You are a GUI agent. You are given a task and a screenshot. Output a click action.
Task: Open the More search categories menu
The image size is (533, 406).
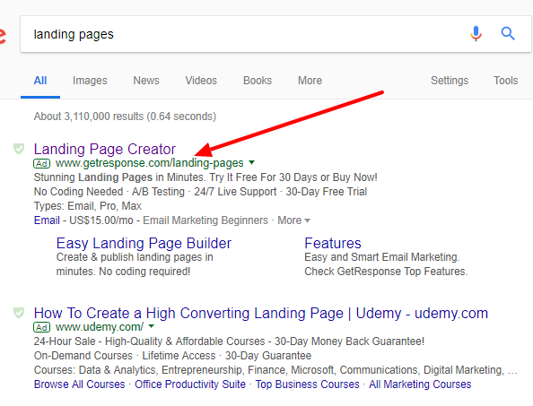coord(310,81)
